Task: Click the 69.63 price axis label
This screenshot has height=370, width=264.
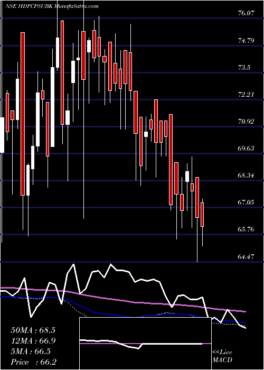Action: (246, 149)
